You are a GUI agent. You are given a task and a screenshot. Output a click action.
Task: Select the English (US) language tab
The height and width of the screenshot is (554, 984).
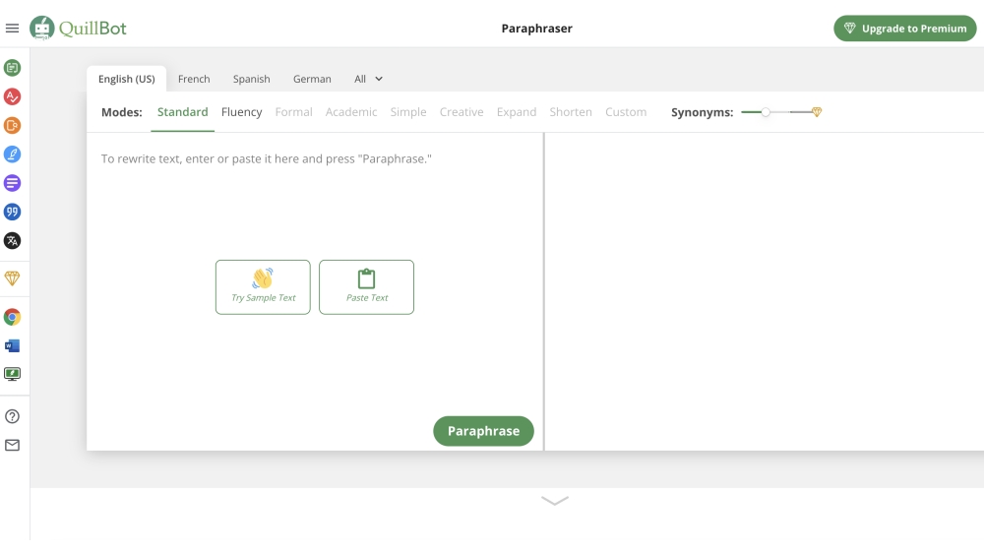point(127,79)
